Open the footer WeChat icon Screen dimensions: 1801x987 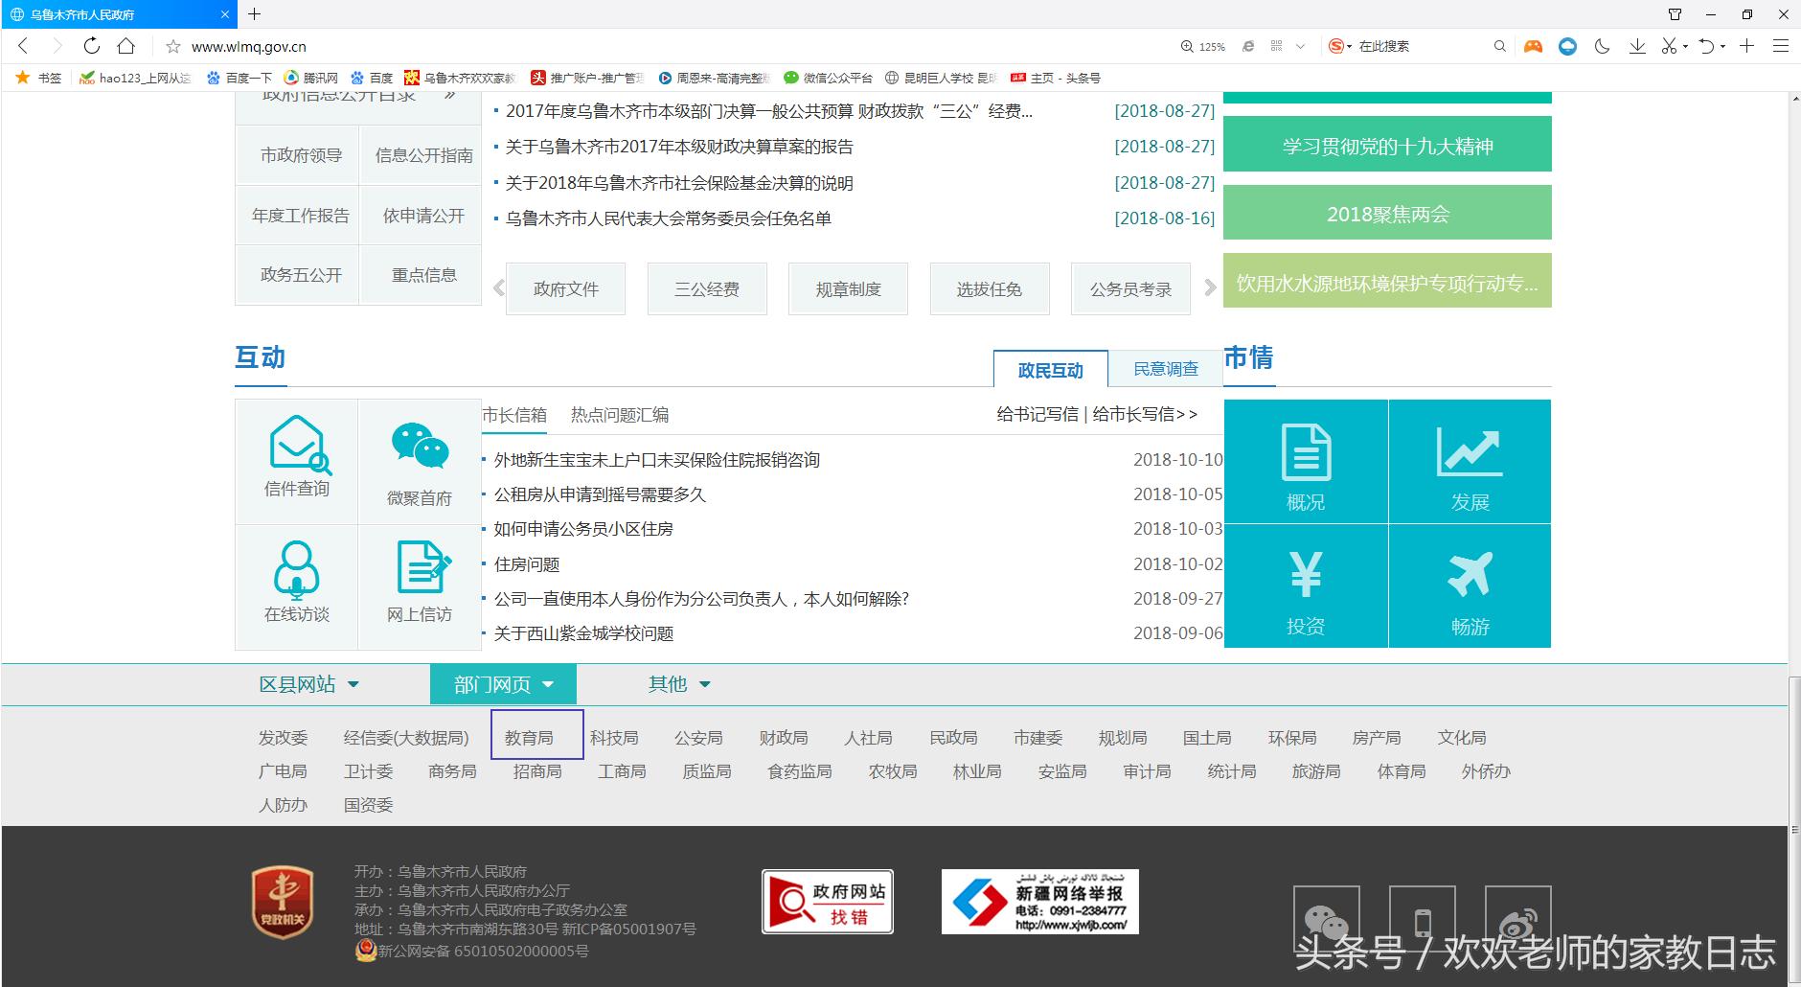point(1327,920)
